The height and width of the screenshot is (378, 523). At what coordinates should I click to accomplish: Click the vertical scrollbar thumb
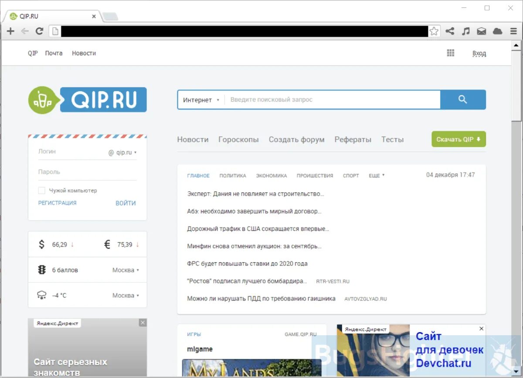click(516, 85)
